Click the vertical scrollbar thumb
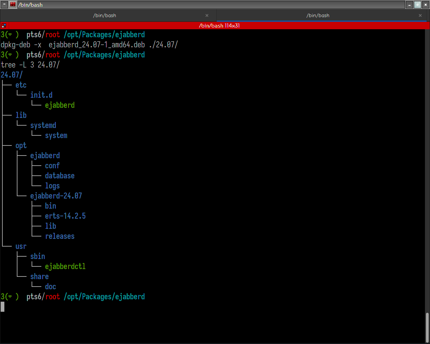This screenshot has height=344, width=430. pos(427,328)
